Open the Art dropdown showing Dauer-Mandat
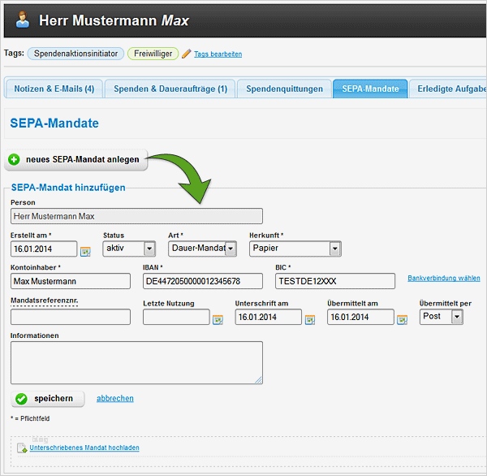Viewport: 487px width, 476px height. [202, 249]
